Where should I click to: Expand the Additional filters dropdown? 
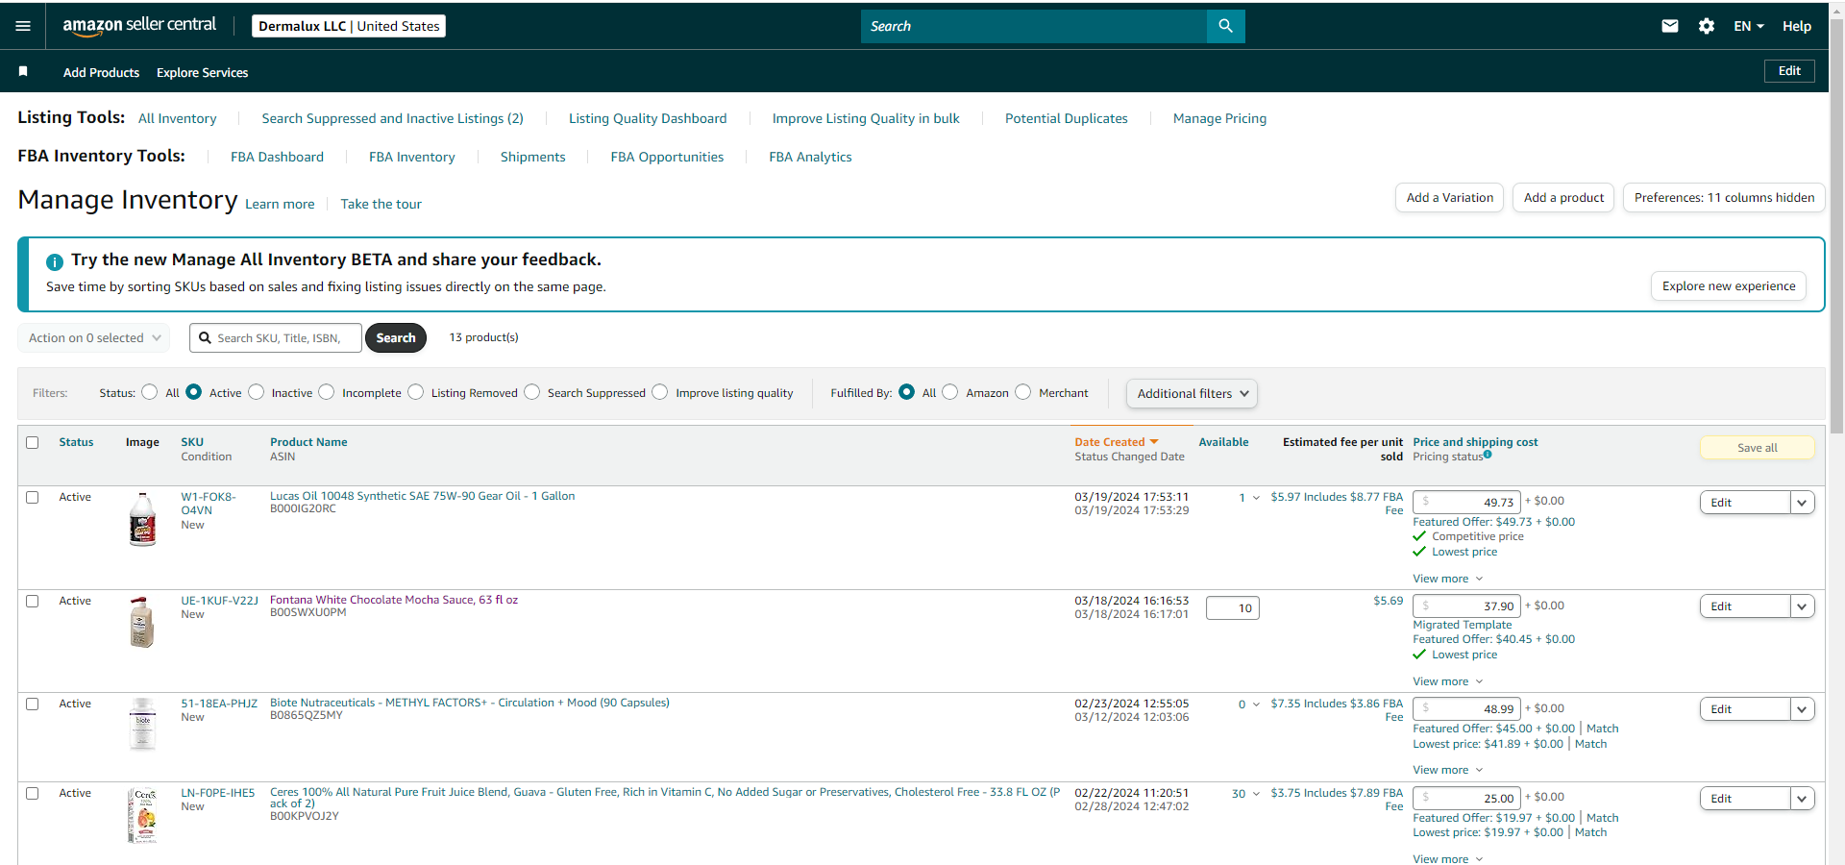click(1192, 393)
